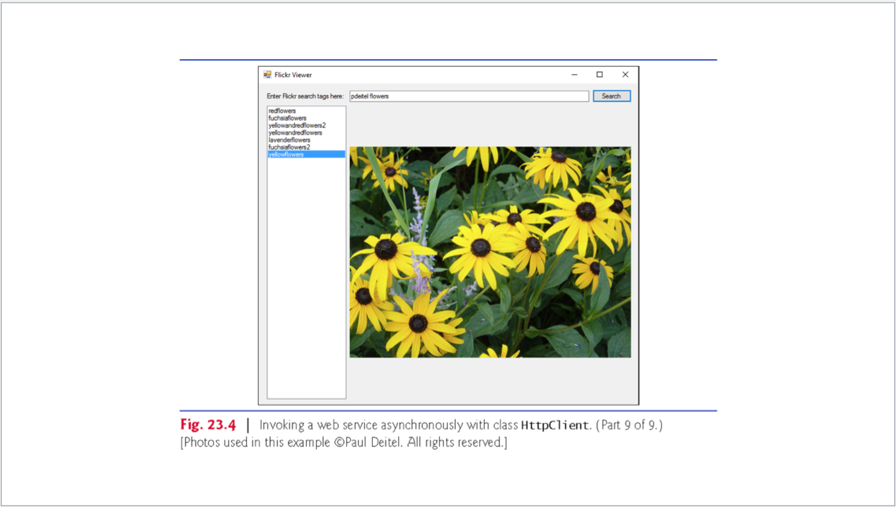Click the empty list area below "yellowflowers"
The height and width of the screenshot is (507, 896).
tap(306, 263)
